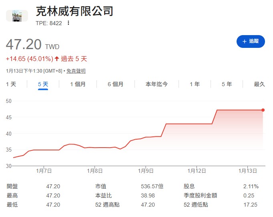Click the TWD currency label
Viewport: 273px width, 217px height.
tap(52, 47)
